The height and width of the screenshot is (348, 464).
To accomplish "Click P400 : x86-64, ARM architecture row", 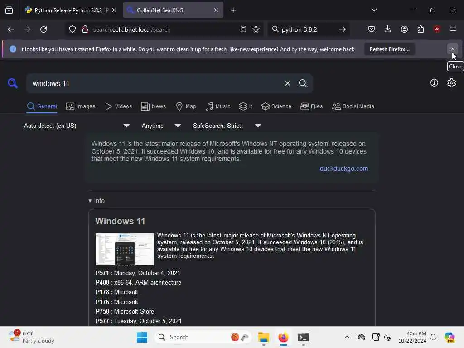I will click(138, 283).
